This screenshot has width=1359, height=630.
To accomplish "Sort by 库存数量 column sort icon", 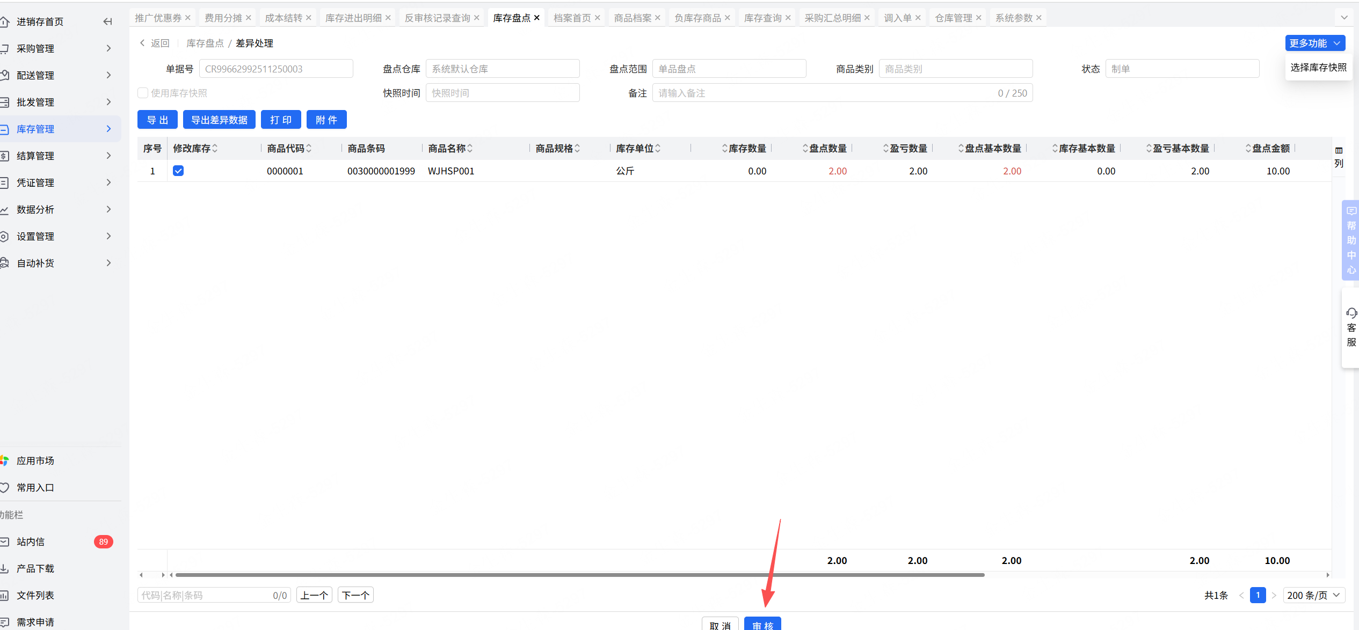I will point(724,149).
